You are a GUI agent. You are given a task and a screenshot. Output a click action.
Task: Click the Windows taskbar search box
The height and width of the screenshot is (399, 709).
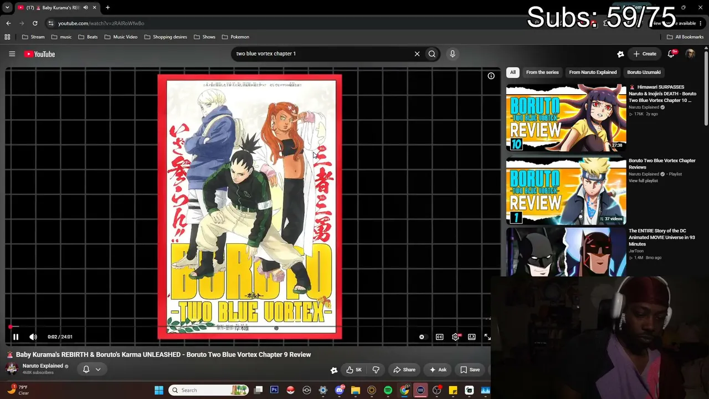(x=209, y=390)
